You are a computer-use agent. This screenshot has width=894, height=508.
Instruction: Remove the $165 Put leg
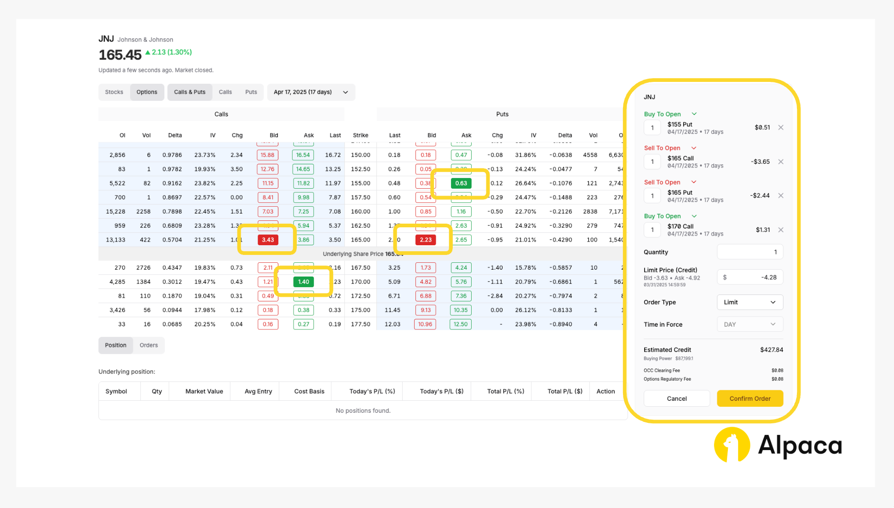tap(781, 196)
